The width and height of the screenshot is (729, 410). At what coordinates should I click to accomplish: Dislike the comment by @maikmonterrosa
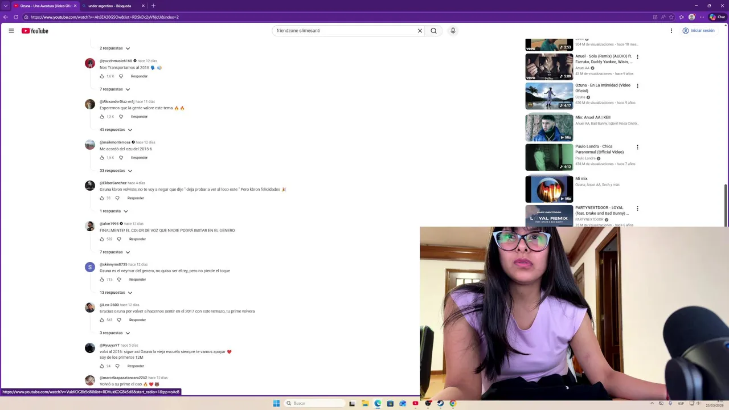click(121, 158)
